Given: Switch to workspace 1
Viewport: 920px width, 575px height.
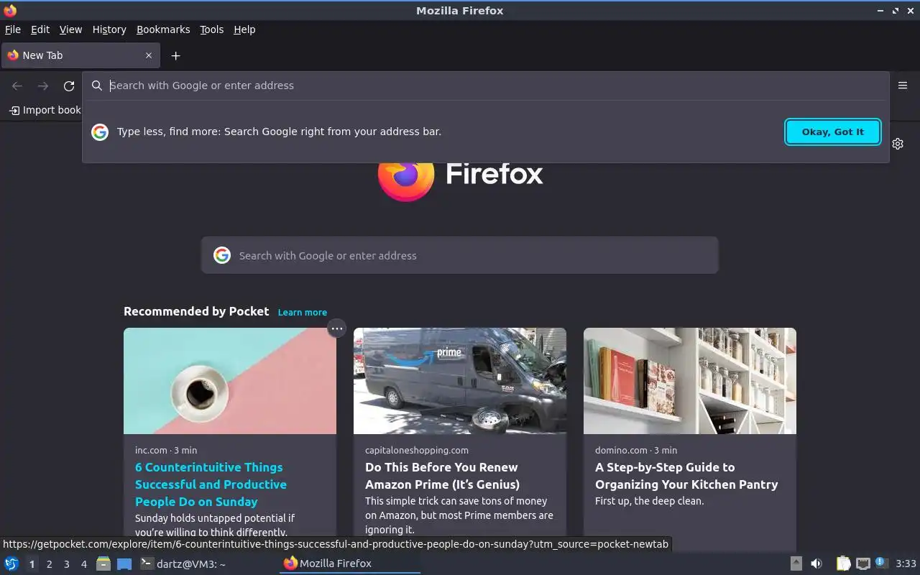Looking at the screenshot, I should (x=32, y=564).
